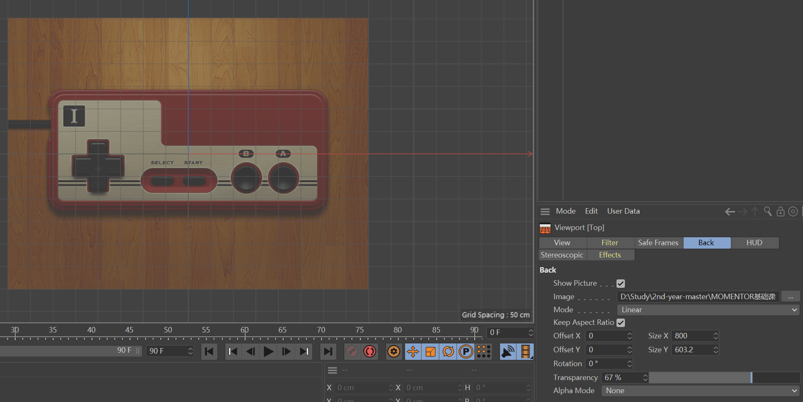Go forward with the right arrow icon

point(743,212)
